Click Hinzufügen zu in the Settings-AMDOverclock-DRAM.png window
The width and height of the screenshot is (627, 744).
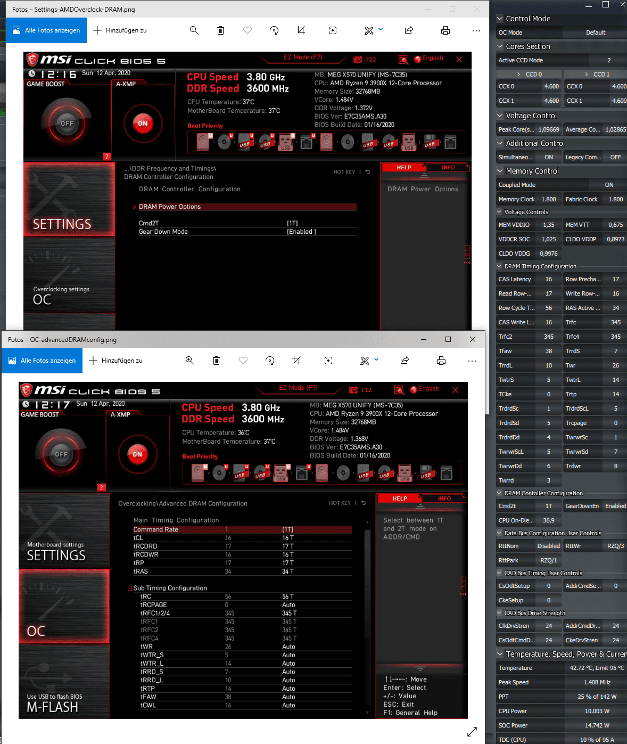(120, 30)
